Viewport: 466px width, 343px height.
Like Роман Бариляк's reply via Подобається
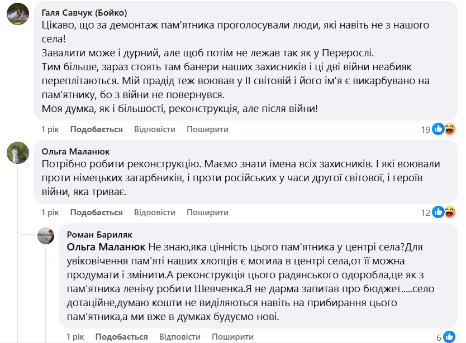click(121, 337)
